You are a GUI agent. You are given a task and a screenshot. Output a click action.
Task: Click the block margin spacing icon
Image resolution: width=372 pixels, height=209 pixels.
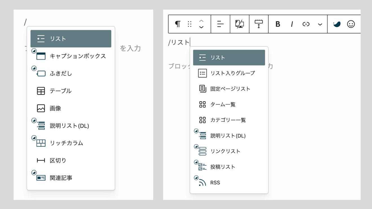click(x=259, y=24)
